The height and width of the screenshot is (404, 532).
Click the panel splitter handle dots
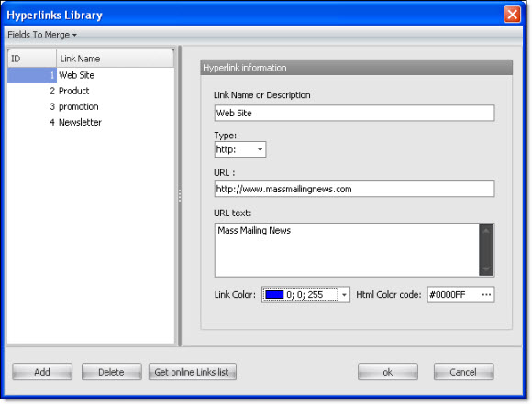[180, 195]
